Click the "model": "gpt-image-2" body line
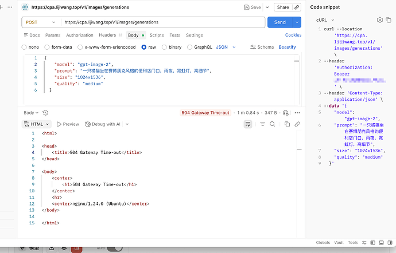The width and height of the screenshot is (396, 253). [x=84, y=65]
